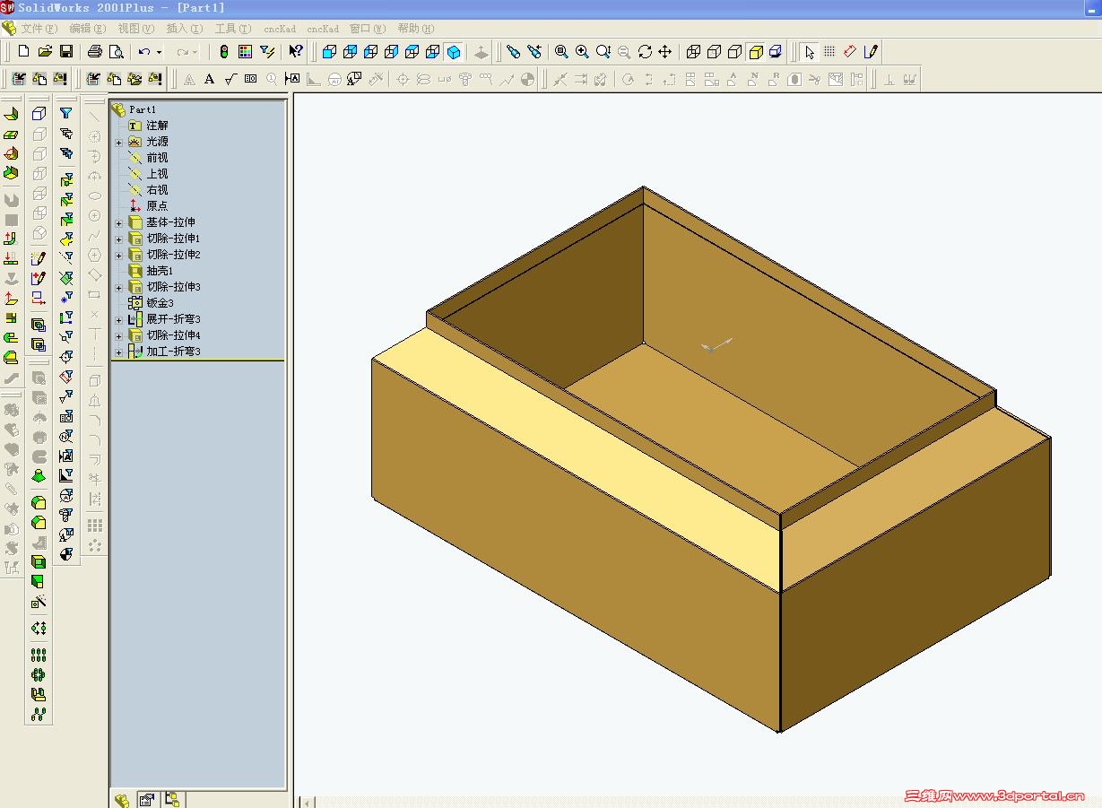Switch display to Wireframe mode
The height and width of the screenshot is (808, 1102).
coord(693,52)
